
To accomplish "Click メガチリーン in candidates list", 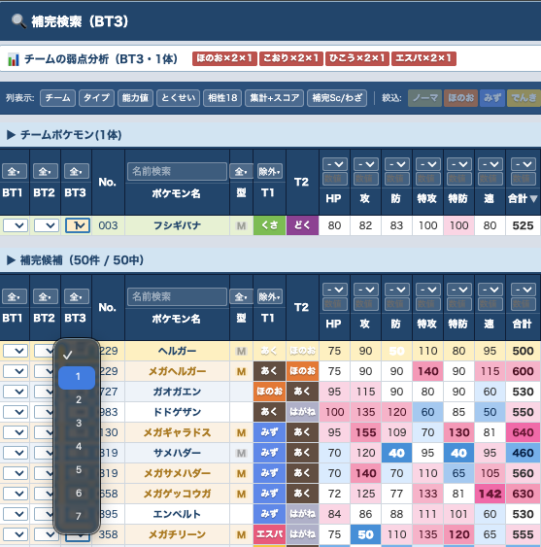I will click(177, 534).
